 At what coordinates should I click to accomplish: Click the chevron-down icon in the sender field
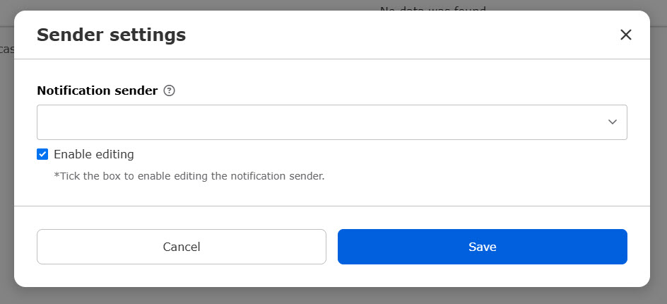point(613,122)
